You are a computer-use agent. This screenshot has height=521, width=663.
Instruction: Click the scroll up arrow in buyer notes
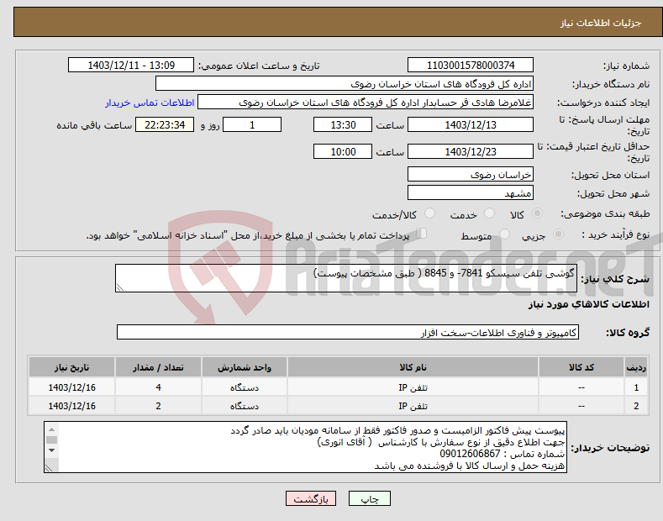(x=51, y=429)
